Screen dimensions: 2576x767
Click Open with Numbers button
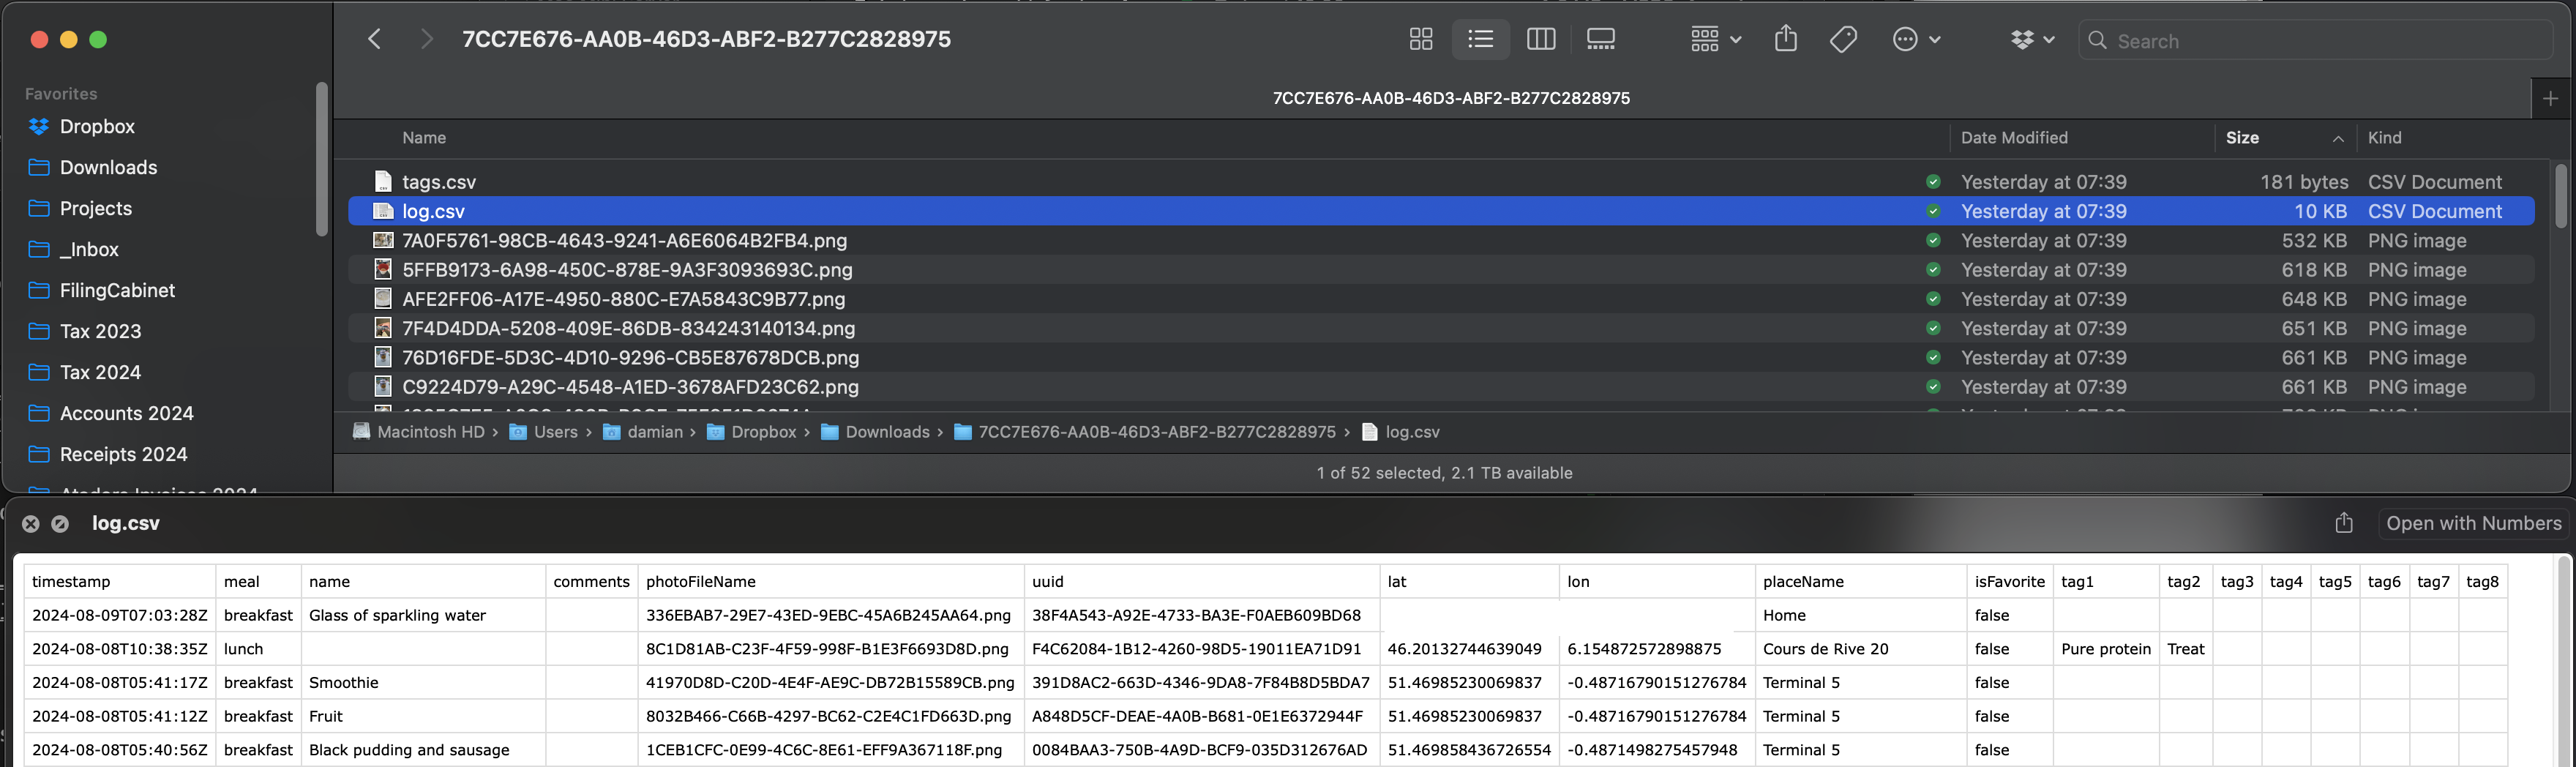point(2473,523)
